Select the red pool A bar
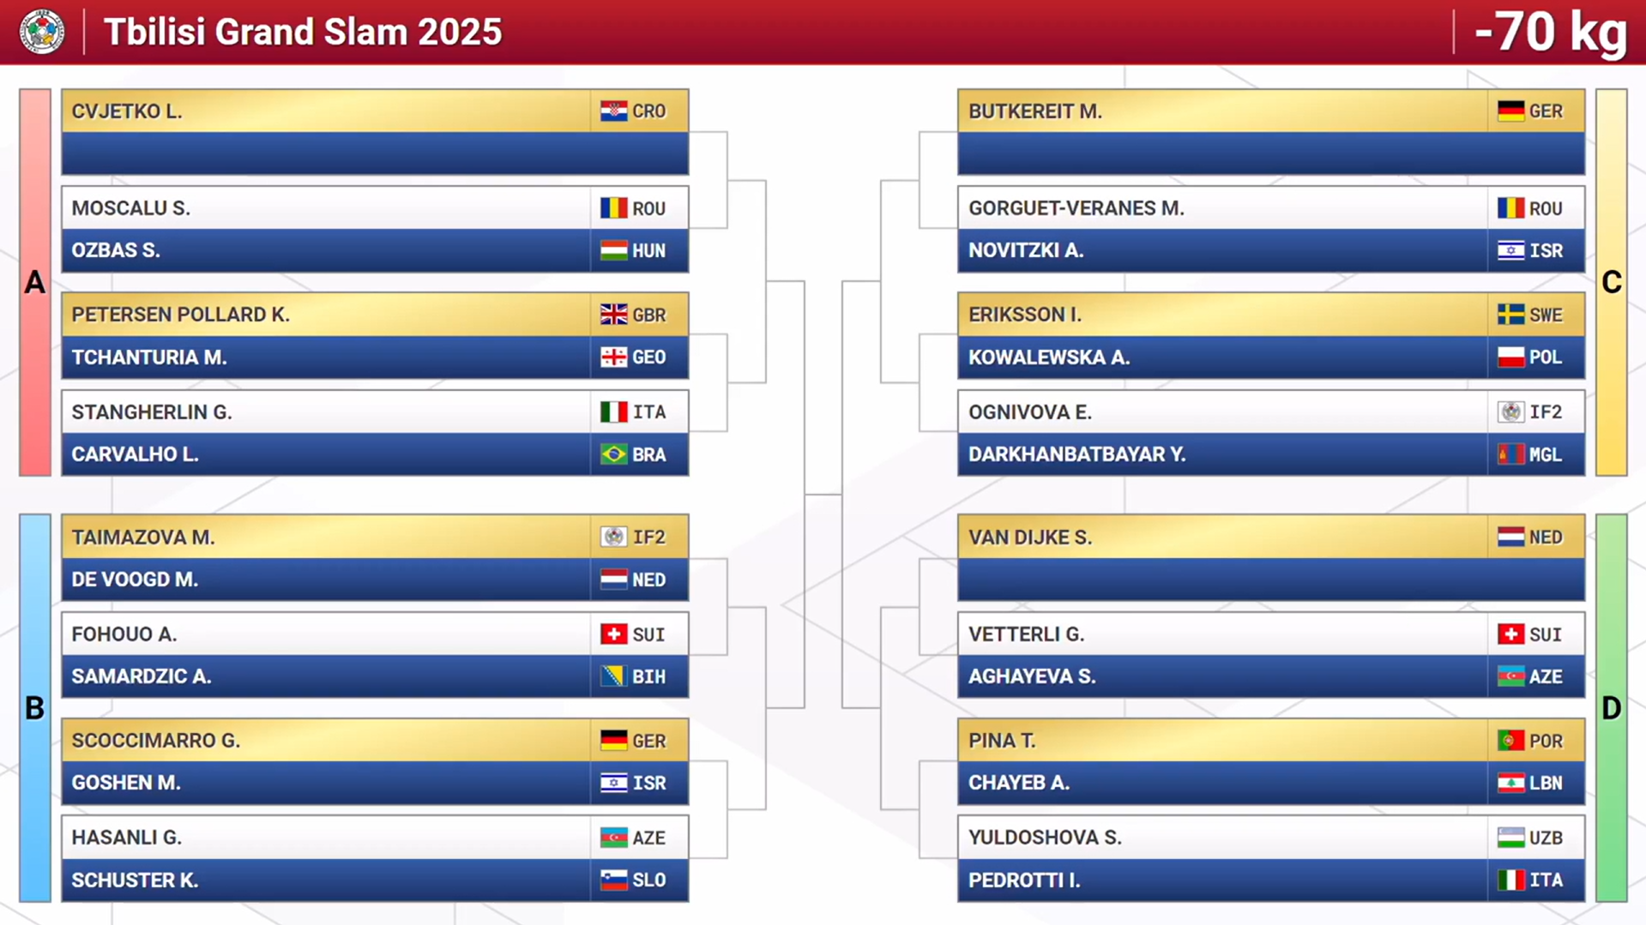Viewport: 1646px width, 925px height. tap(35, 283)
